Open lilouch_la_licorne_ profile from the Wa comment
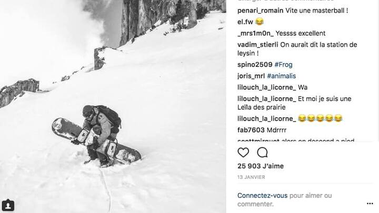 [266, 87]
